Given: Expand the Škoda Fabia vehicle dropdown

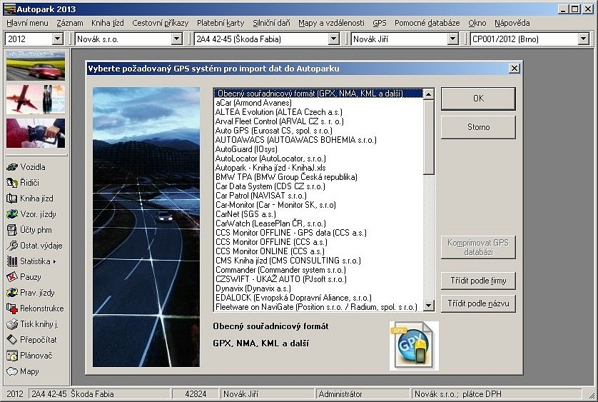Looking at the screenshot, I should click(333, 39).
